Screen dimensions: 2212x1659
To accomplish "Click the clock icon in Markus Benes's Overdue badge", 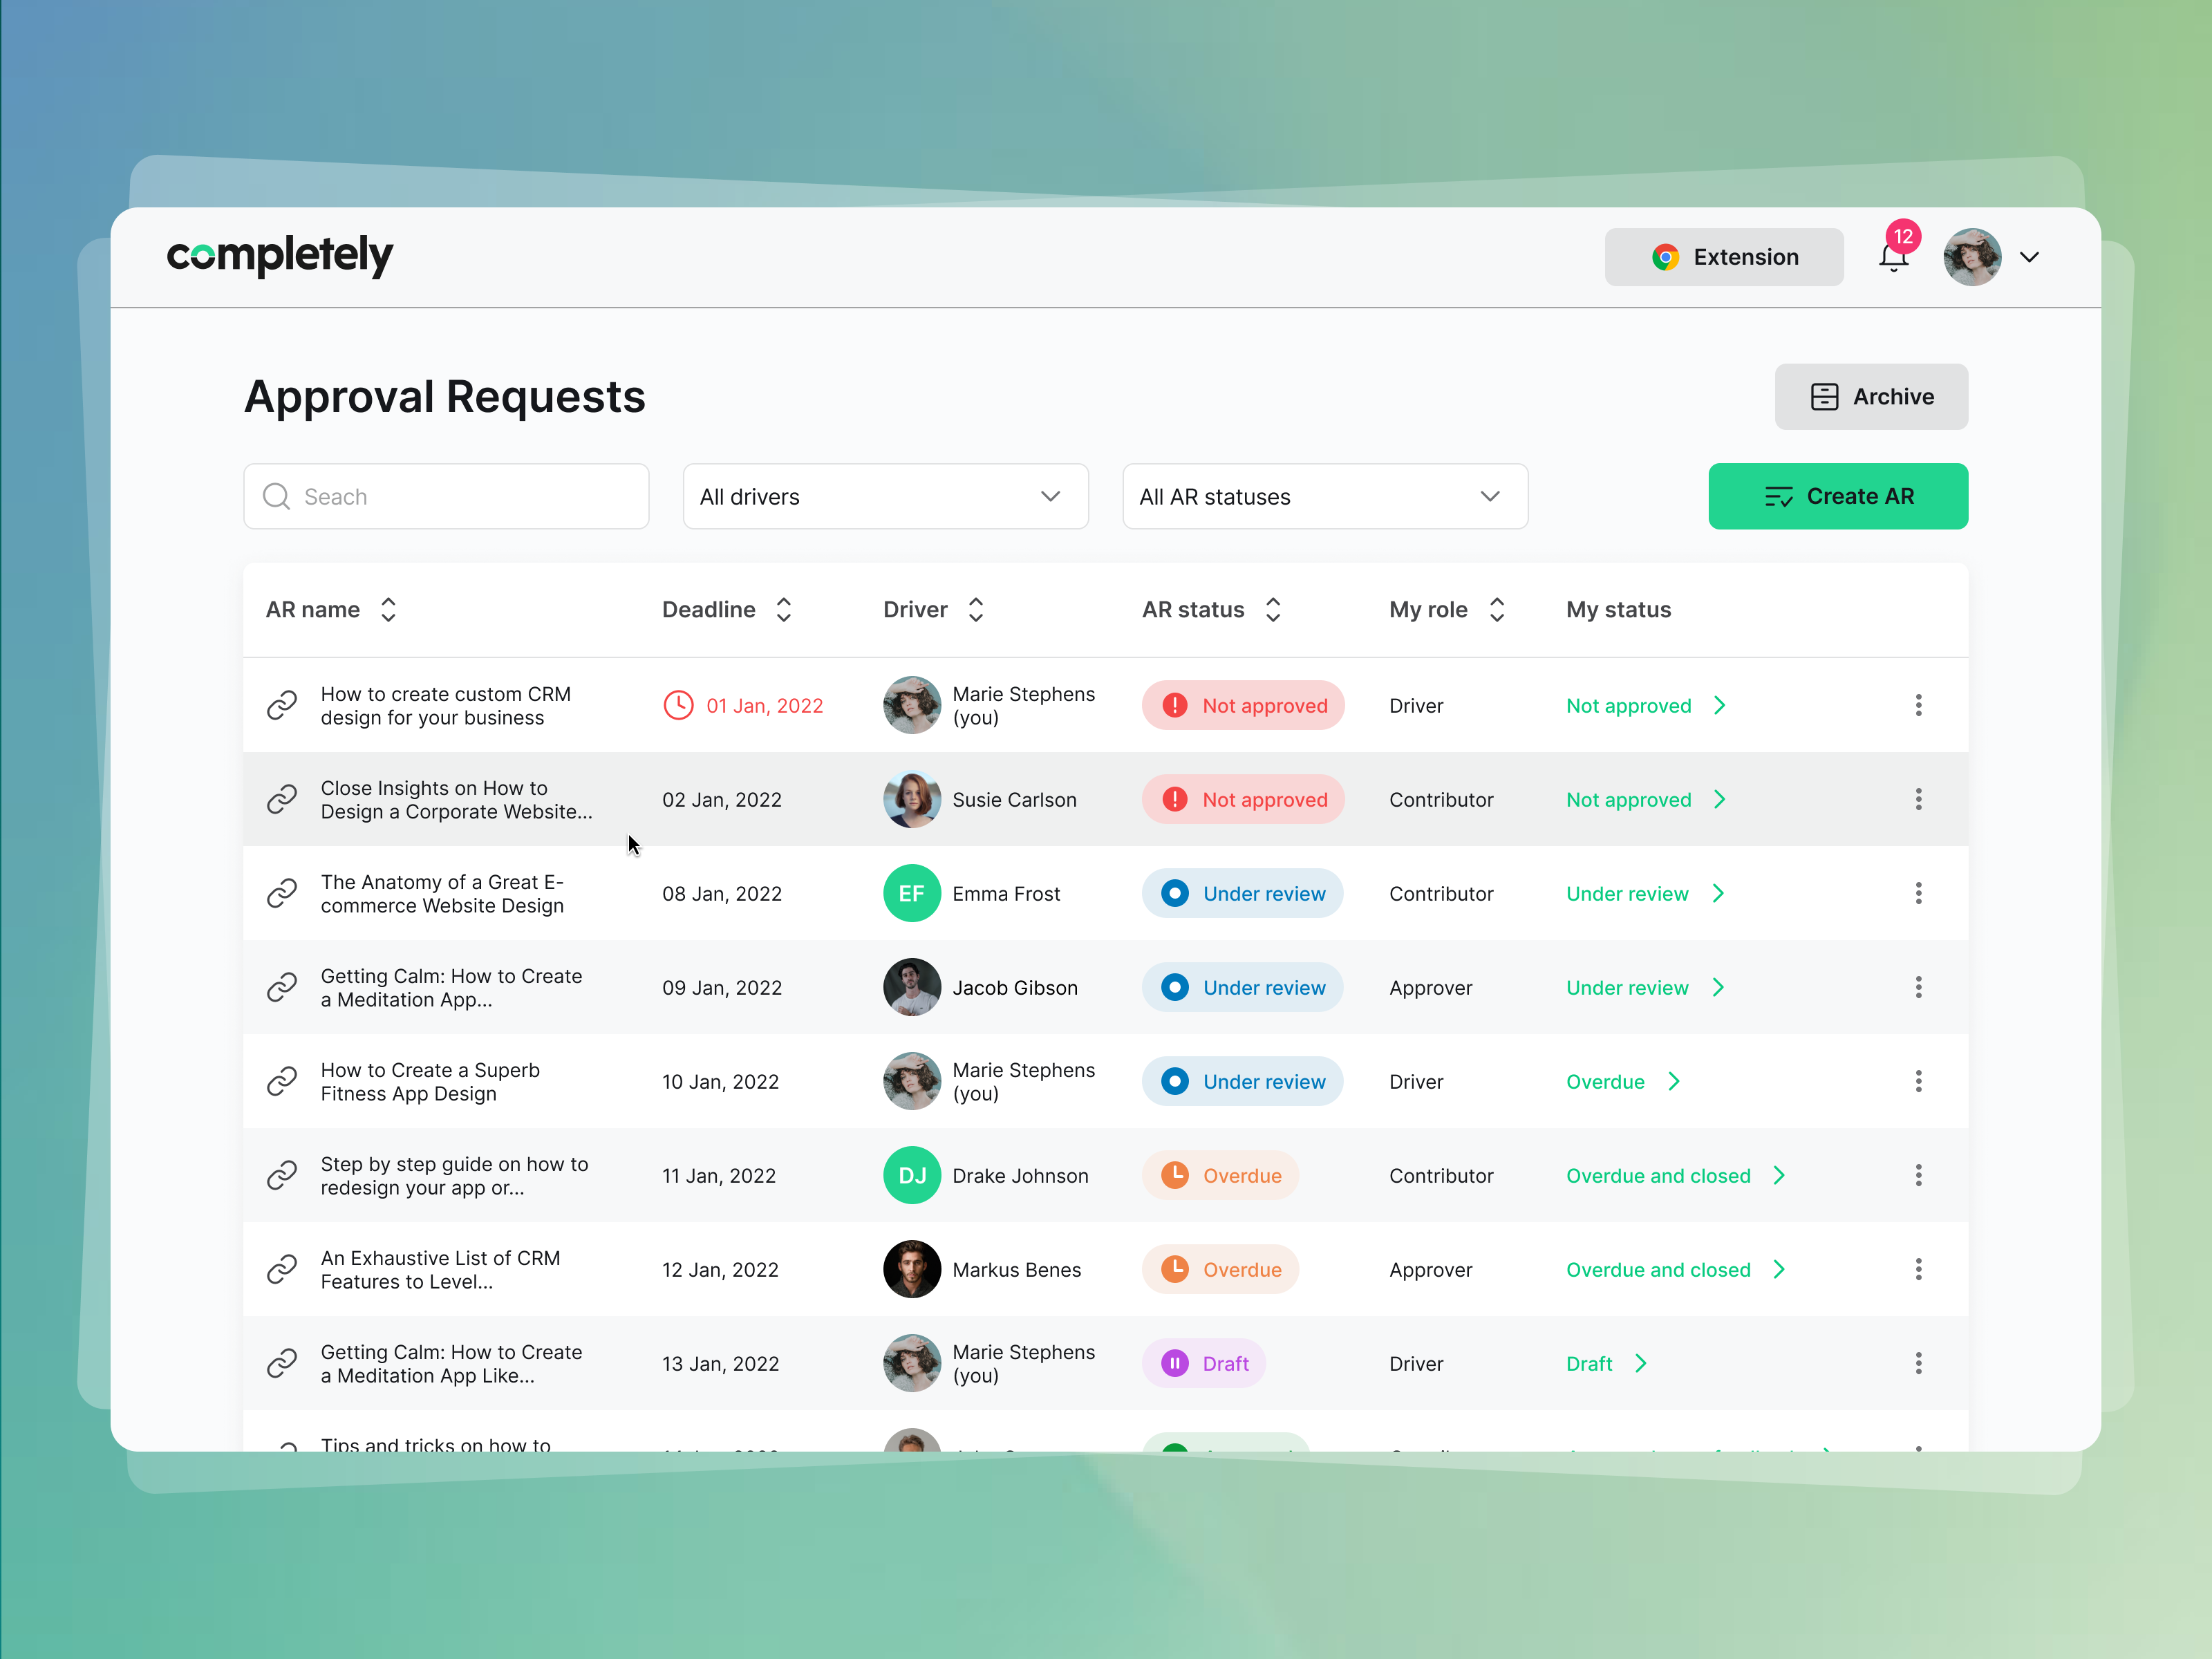I will click(x=1176, y=1269).
